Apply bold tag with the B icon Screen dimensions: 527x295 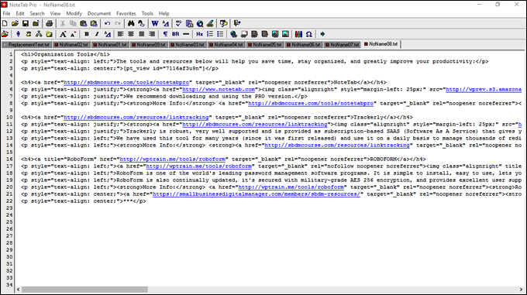[86, 34]
